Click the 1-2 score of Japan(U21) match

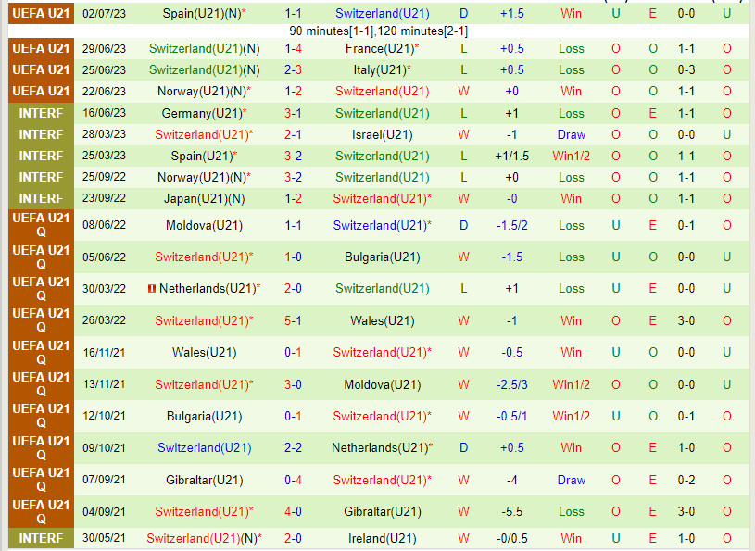pyautogui.click(x=294, y=198)
